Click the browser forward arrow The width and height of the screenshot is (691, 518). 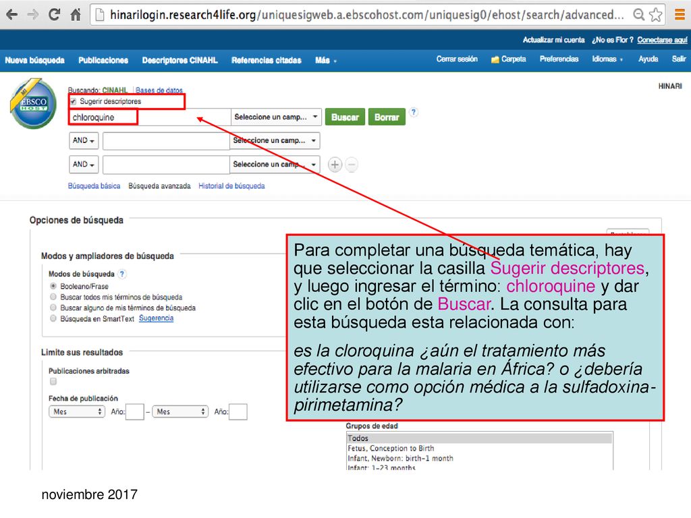coord(32,15)
